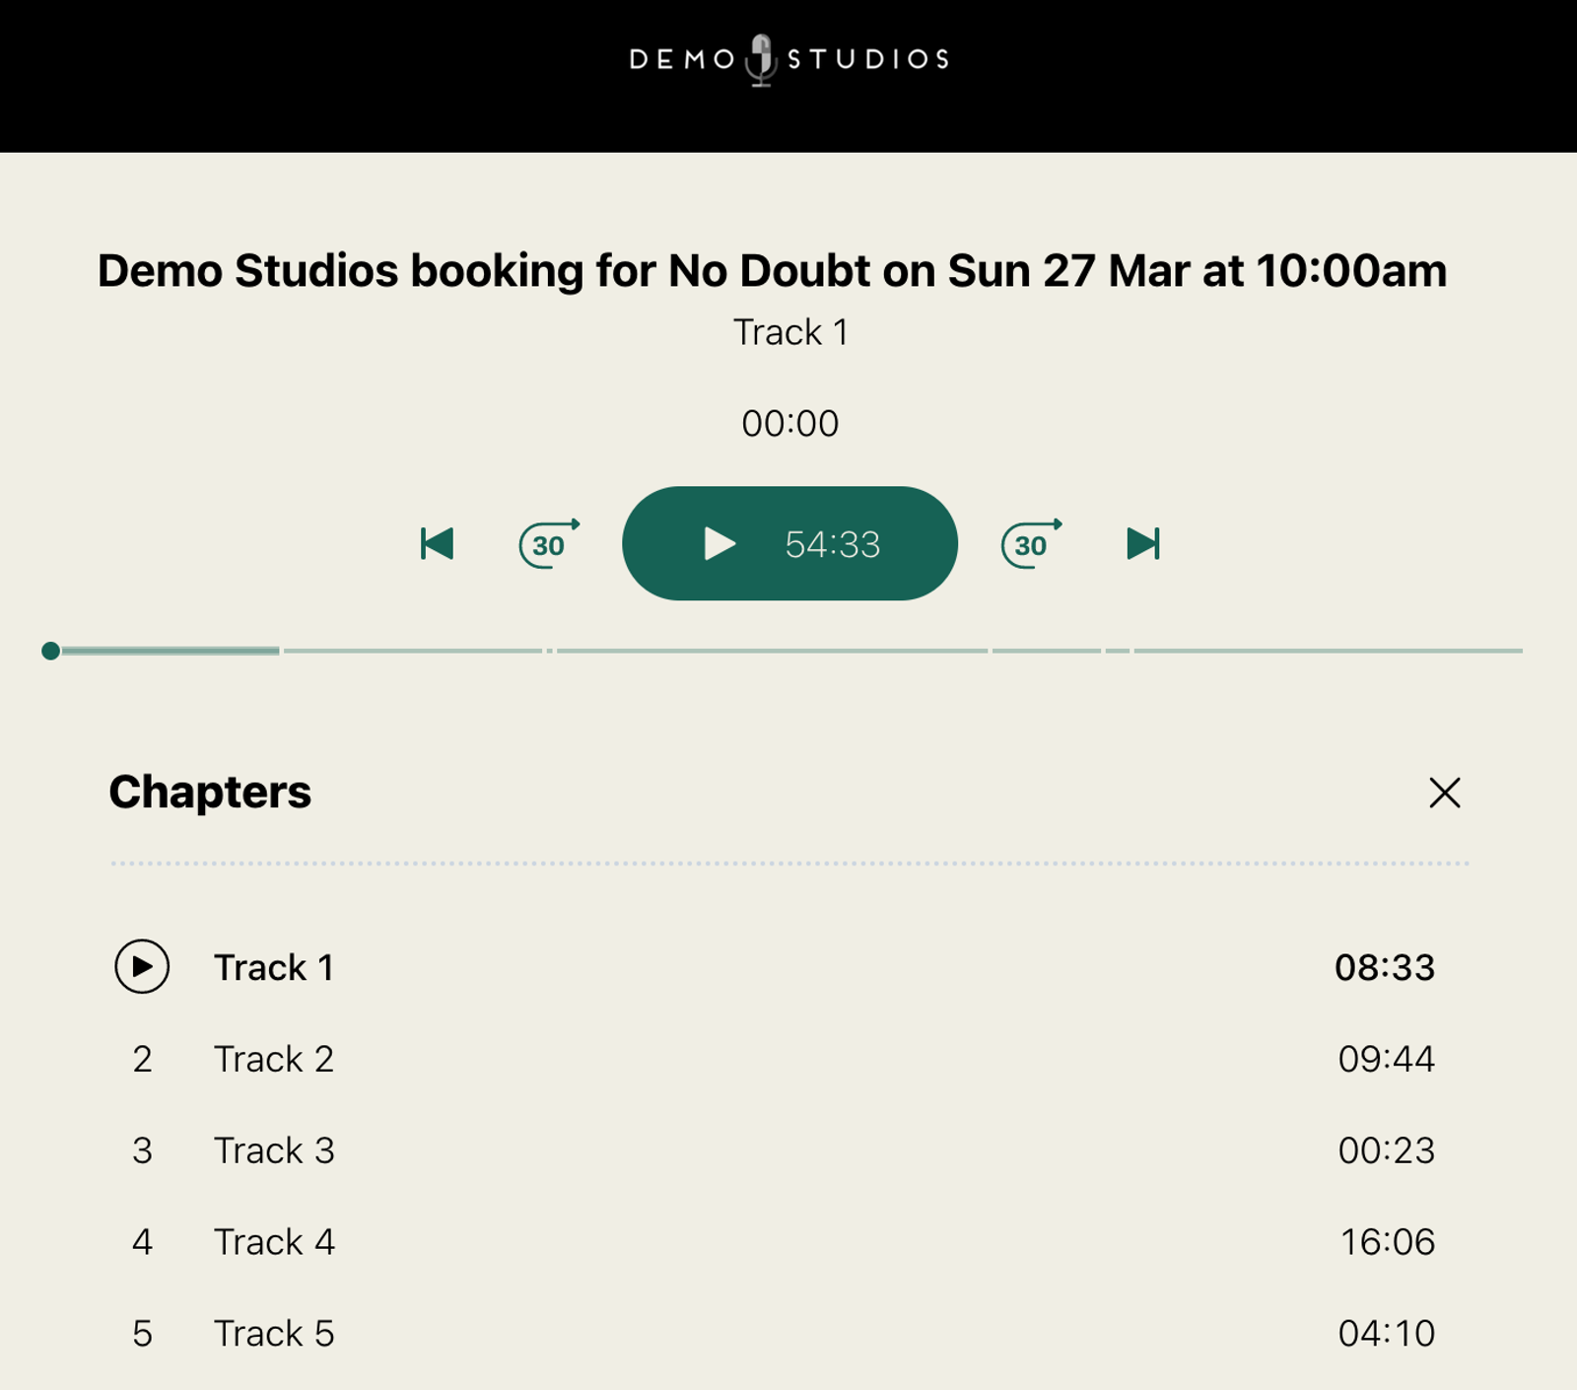1577x1390 pixels.
Task: Select Track 3 in chapters list
Action: [274, 1150]
